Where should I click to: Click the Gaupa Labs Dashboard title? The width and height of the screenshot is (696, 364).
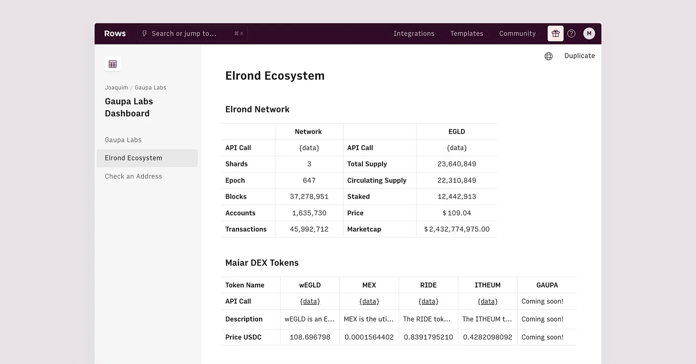129,107
